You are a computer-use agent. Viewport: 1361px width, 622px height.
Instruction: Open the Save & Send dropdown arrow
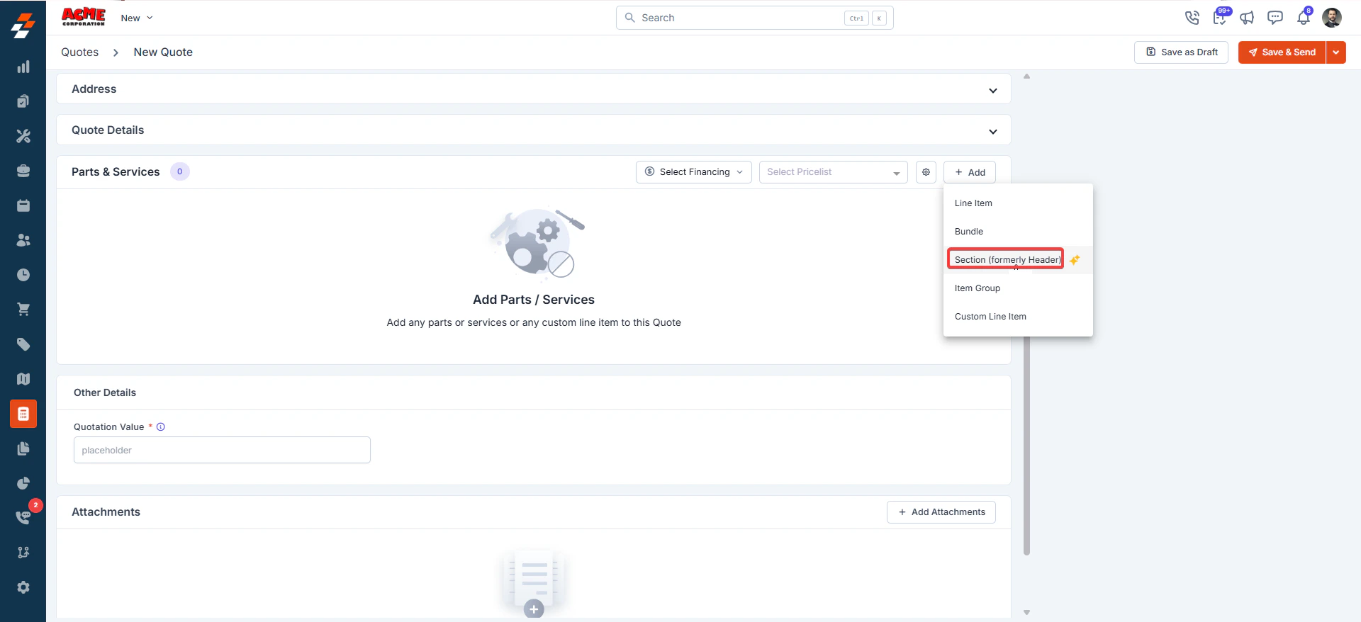click(1336, 52)
